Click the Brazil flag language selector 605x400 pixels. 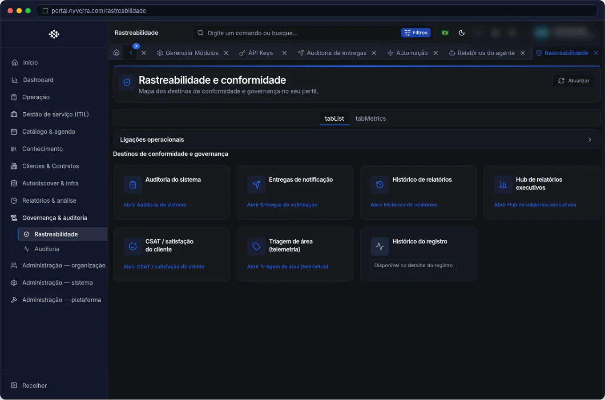tap(445, 33)
